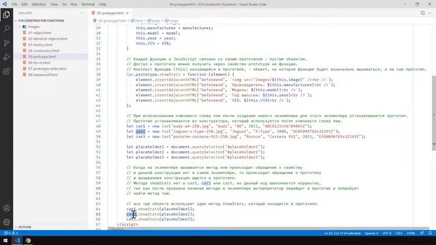436x245 pixels.
Task: Open 03-factory.html in Explorer
Action: pyautogui.click(x=40, y=45)
